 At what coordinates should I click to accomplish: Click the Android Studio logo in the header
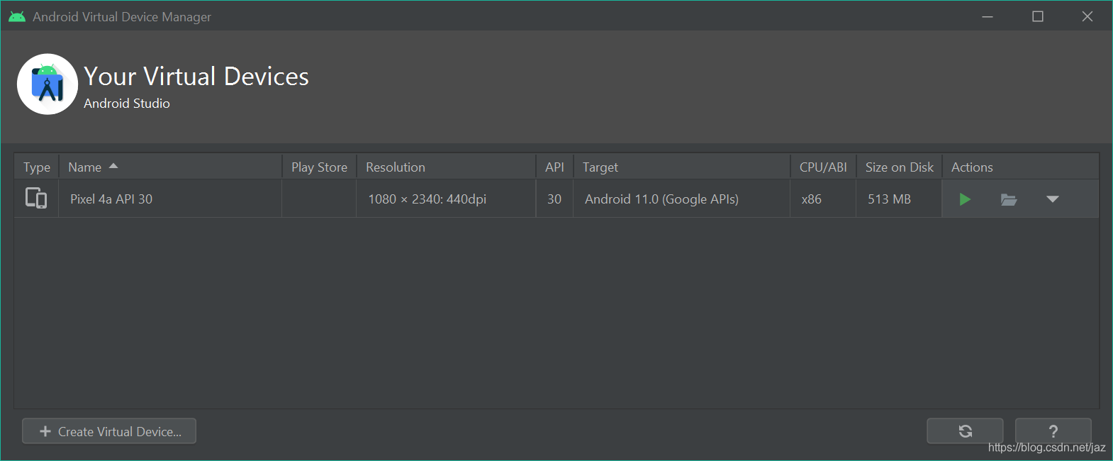(x=47, y=84)
